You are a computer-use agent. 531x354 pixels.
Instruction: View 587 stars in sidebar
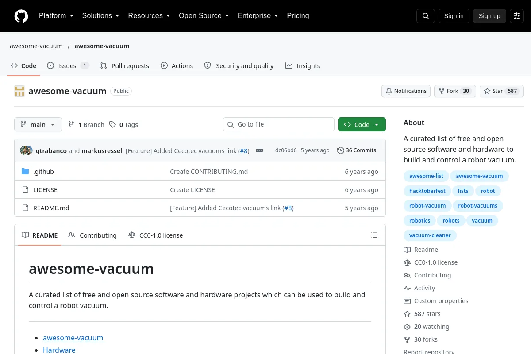(422, 314)
